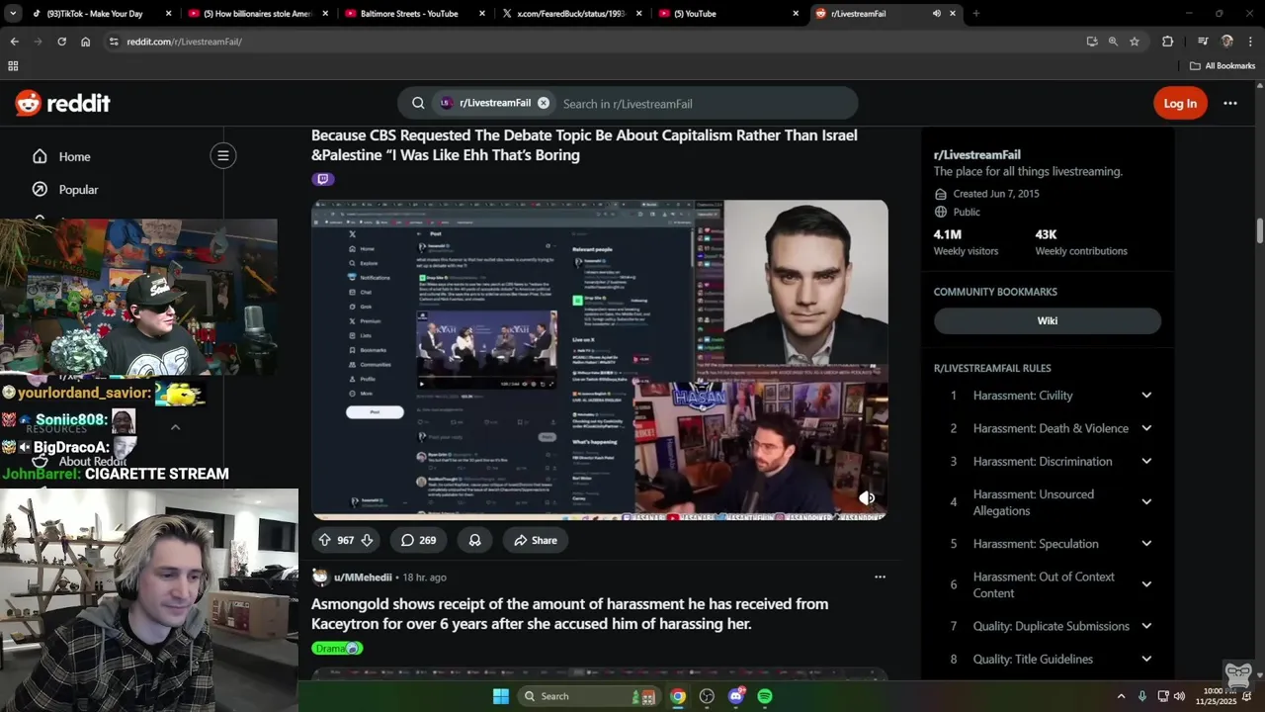Click the Log In button
Screen dimensions: 1265x712
[x=1180, y=103]
